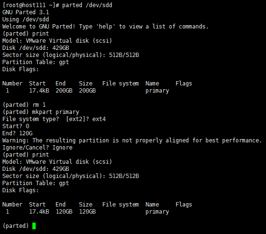
Task: Click the '120GB' Size value in the last table
Action: 88,212
